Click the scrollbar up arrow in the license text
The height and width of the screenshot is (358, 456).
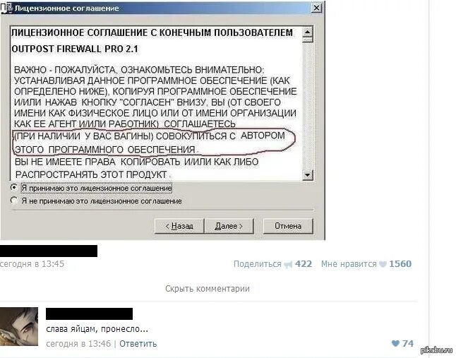tap(307, 32)
